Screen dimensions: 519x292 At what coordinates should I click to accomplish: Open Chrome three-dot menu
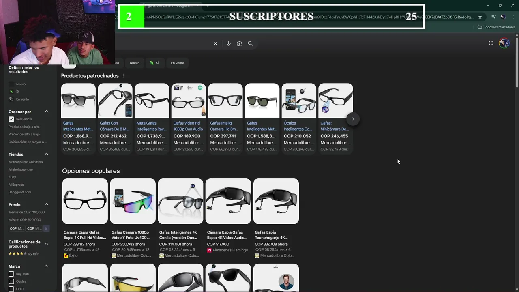tap(513, 17)
